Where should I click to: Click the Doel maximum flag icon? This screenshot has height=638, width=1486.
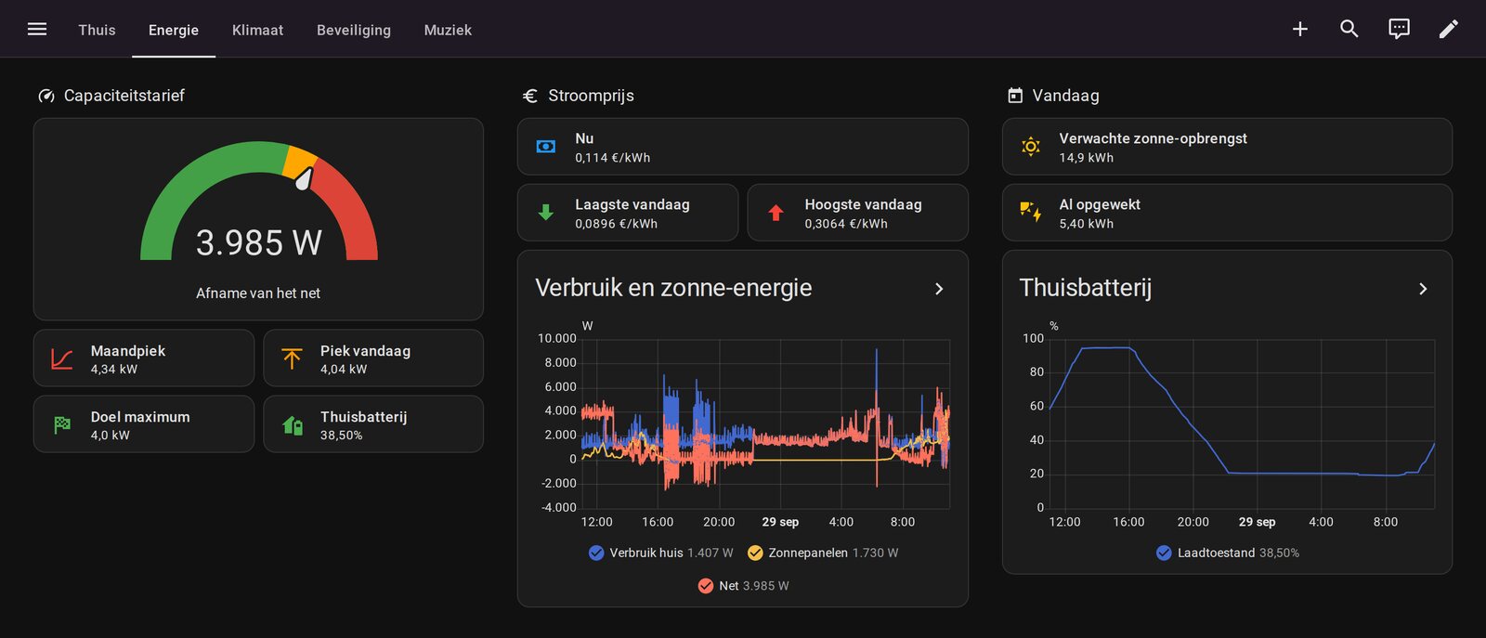tap(62, 424)
